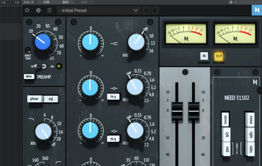Click the high shelf curve symbol
Screen dimensions: 262x166
click(114, 43)
